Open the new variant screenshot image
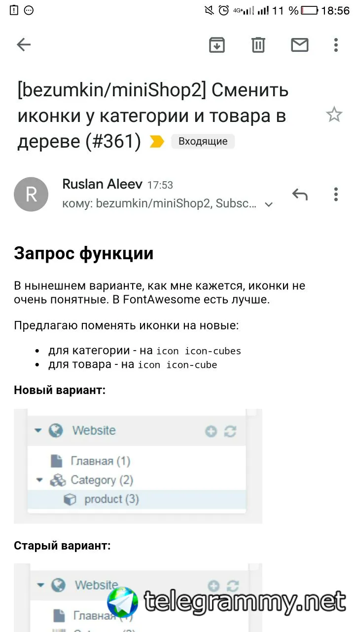The width and height of the screenshot is (355, 632). pos(138,466)
